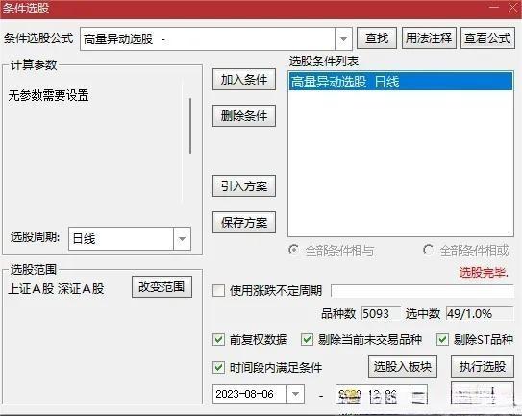Viewport: 522px width, 416px height.
Task: Open the 条件选股公式 formula dropdown arrow
Action: point(343,39)
